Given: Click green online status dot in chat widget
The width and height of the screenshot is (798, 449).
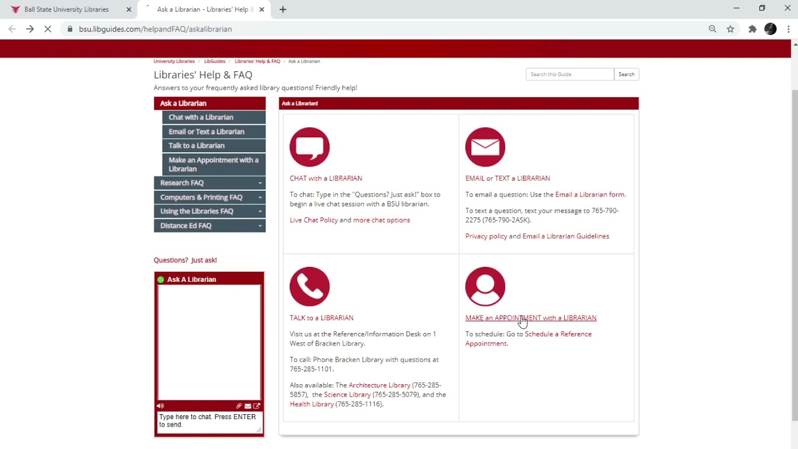Looking at the screenshot, I should pyautogui.click(x=161, y=279).
